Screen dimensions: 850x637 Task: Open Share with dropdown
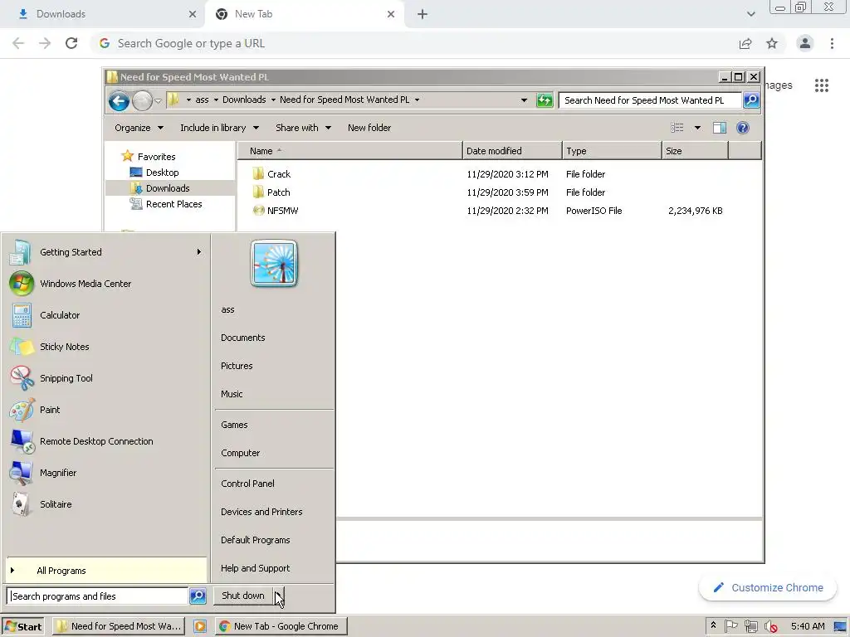[x=303, y=128]
